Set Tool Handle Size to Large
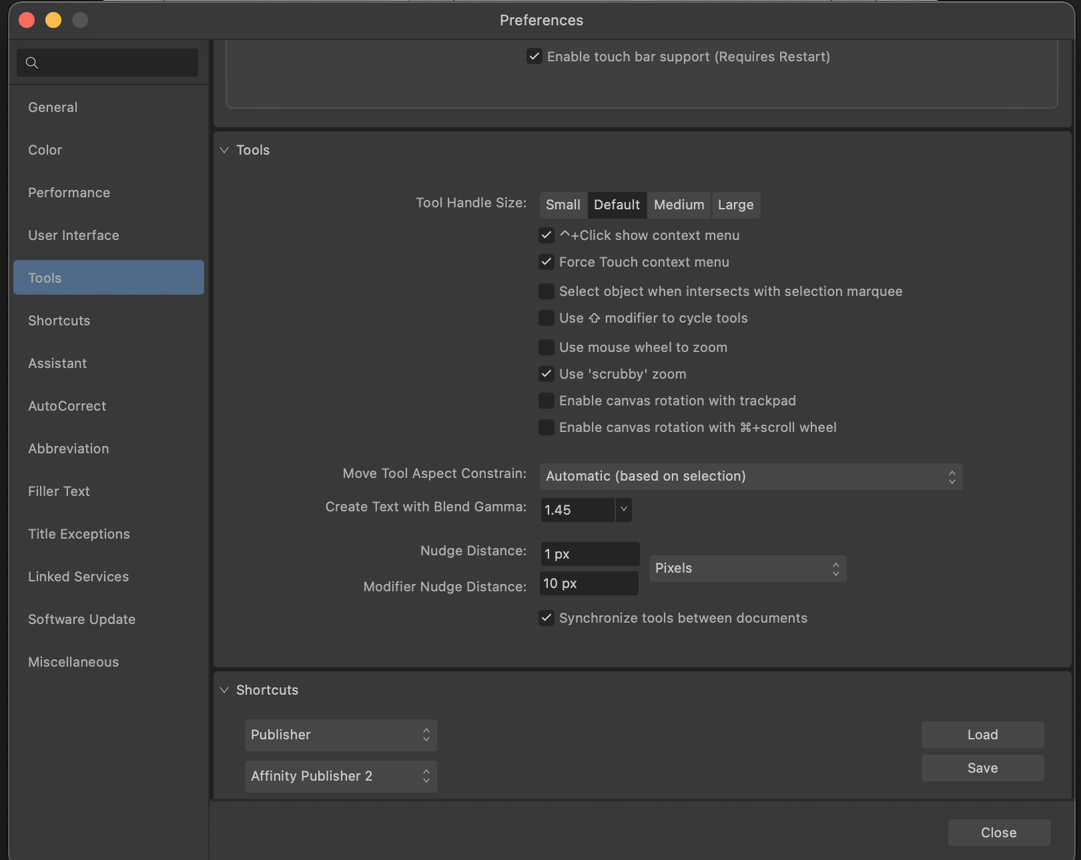Image resolution: width=1081 pixels, height=860 pixels. pos(735,205)
